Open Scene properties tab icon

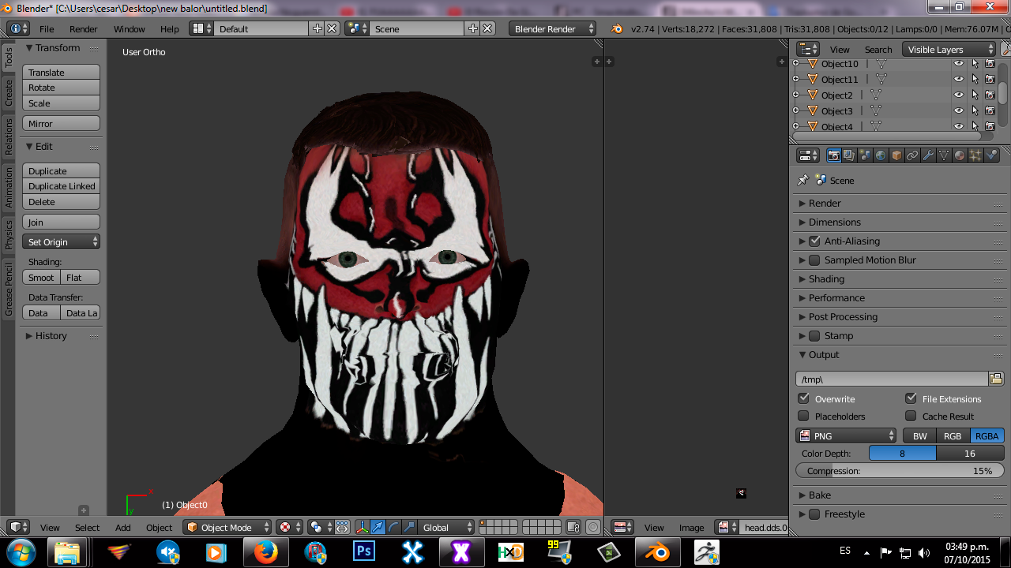(865, 155)
